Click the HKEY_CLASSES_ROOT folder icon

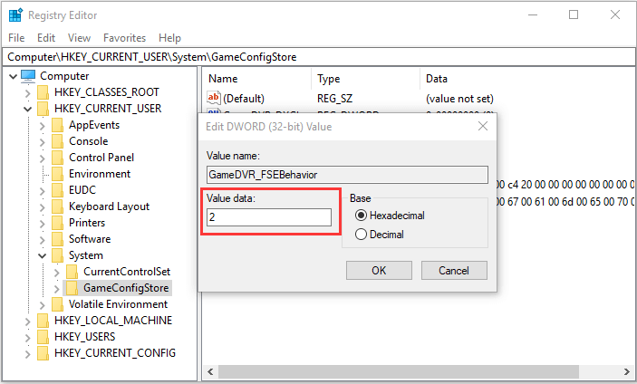pos(43,92)
